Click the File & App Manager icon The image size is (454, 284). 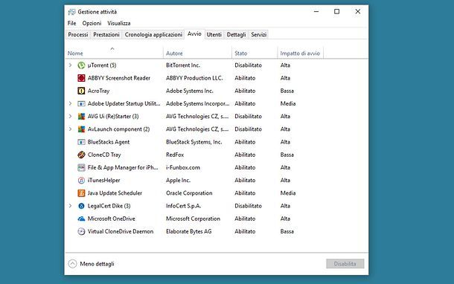pyautogui.click(x=81, y=167)
